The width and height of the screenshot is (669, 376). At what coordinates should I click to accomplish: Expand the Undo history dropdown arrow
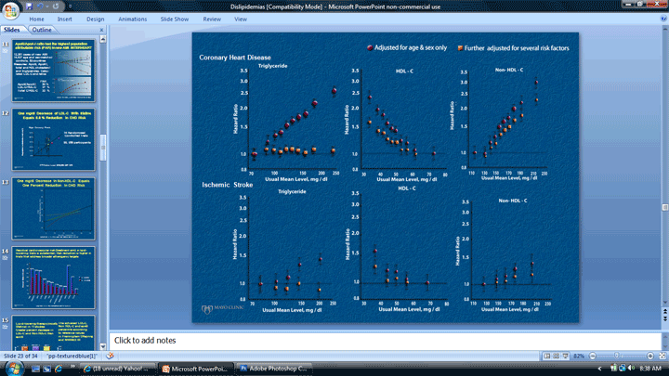[47, 6]
